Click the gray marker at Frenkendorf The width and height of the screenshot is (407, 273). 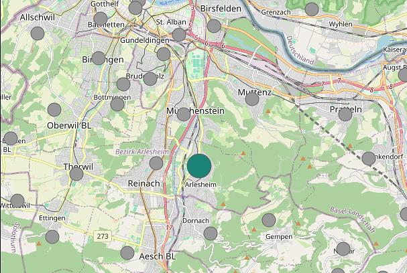[x=369, y=159]
